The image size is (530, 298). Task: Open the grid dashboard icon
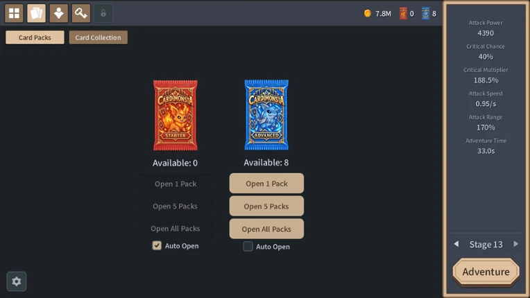coord(14,13)
